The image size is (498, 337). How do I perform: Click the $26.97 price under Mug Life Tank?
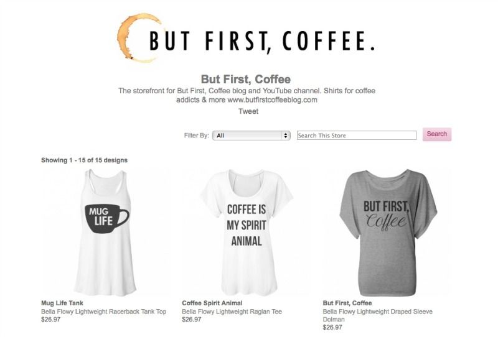[50, 320]
